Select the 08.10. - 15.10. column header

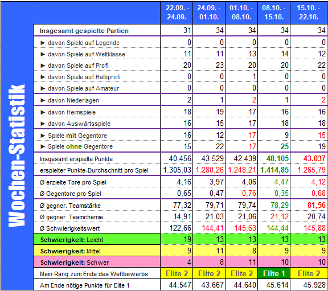pyautogui.click(x=274, y=13)
